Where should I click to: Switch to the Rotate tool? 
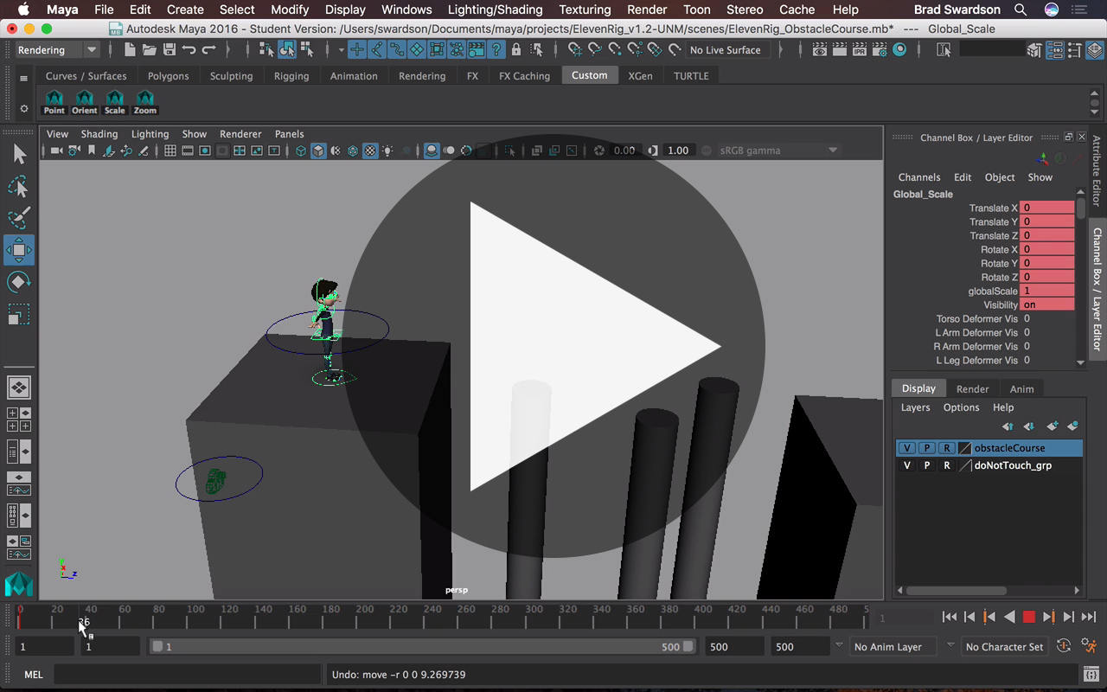tap(19, 282)
